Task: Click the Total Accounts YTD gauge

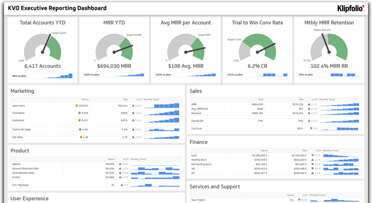Action: pyautogui.click(x=43, y=47)
